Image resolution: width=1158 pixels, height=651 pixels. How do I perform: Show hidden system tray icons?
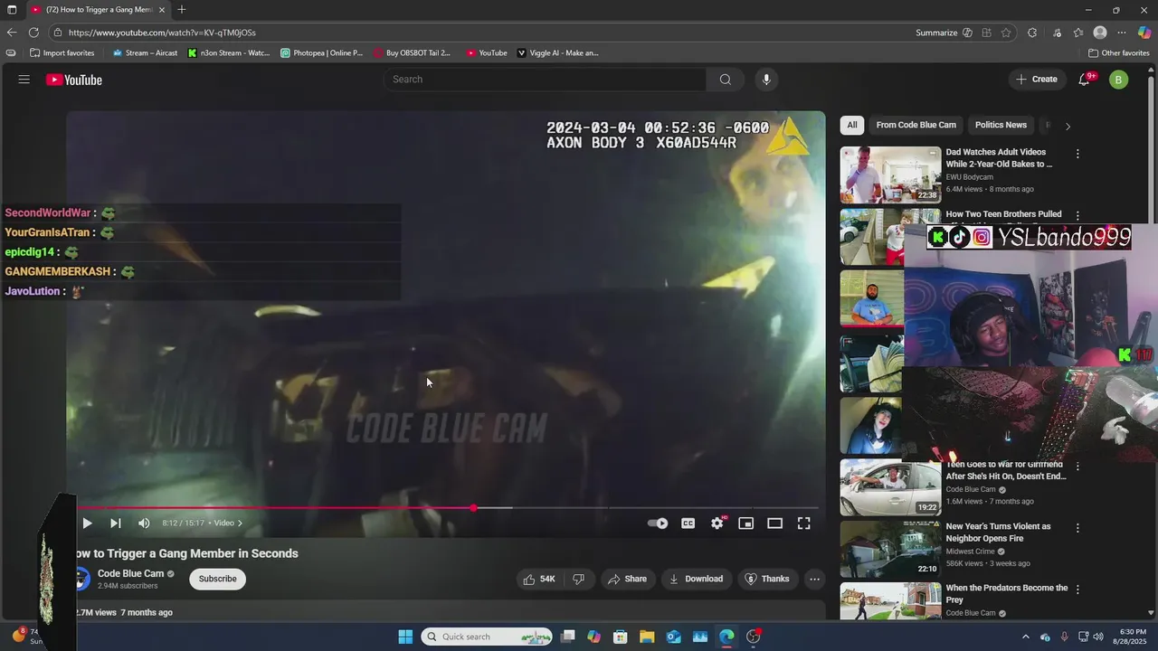tap(1026, 637)
